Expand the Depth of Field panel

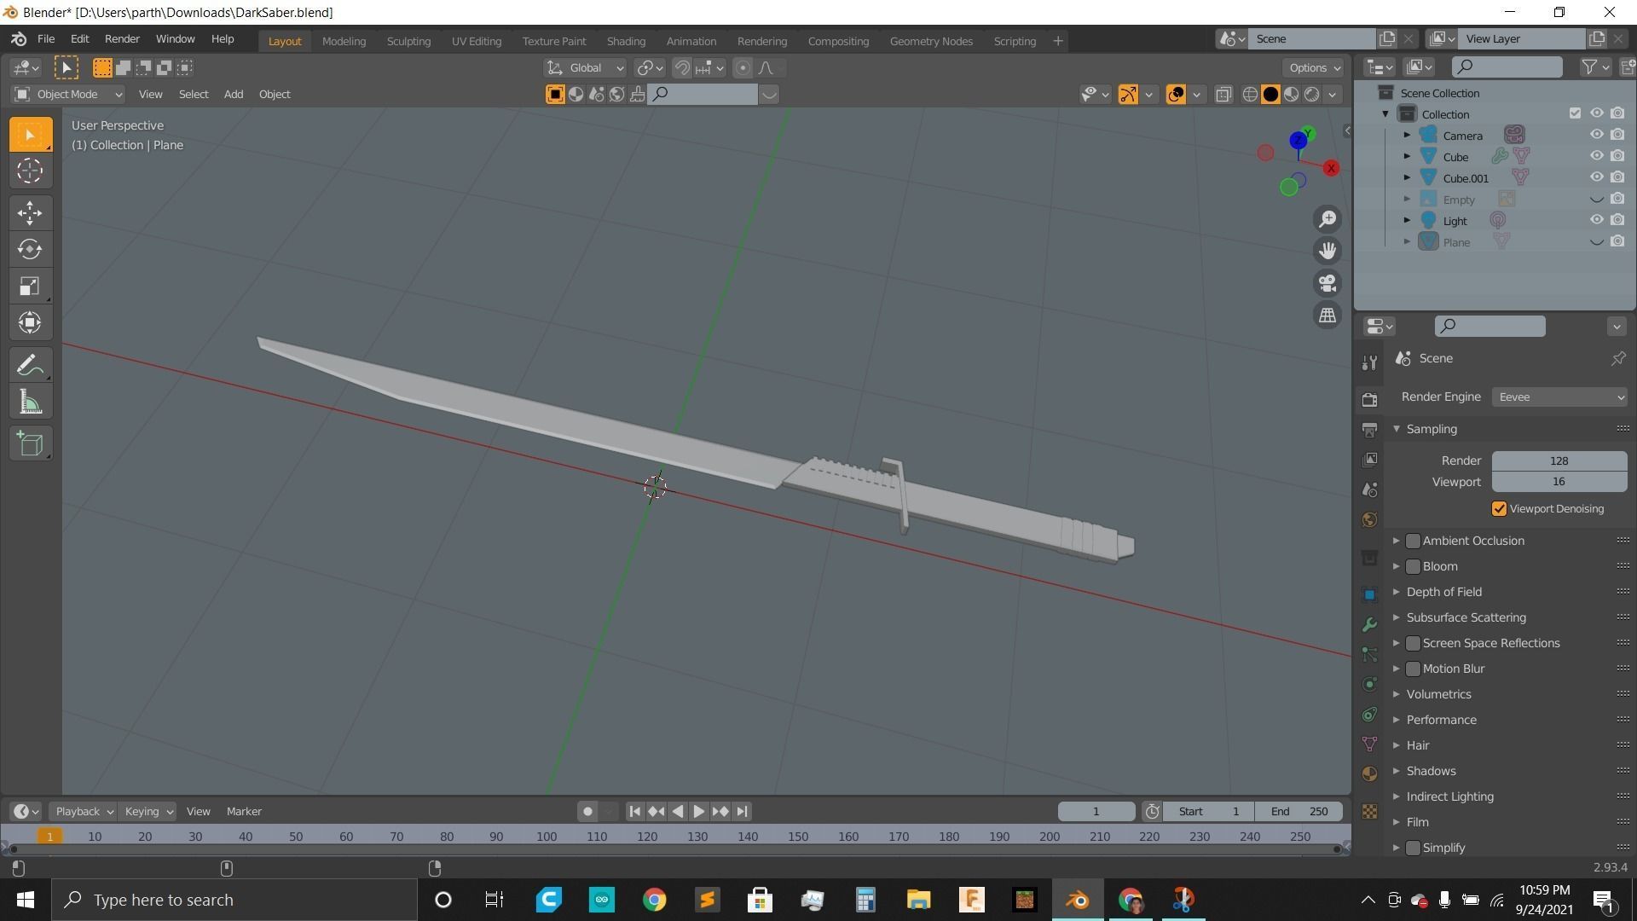1443,592
